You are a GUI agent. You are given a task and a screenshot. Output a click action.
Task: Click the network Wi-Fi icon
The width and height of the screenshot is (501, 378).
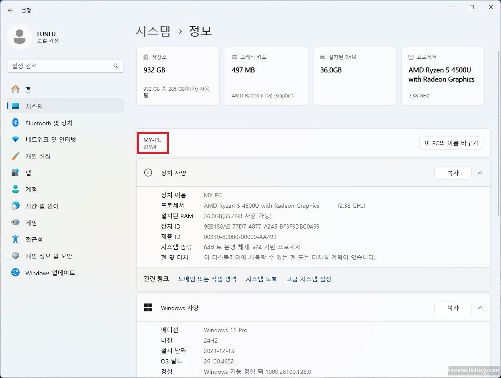coord(15,139)
